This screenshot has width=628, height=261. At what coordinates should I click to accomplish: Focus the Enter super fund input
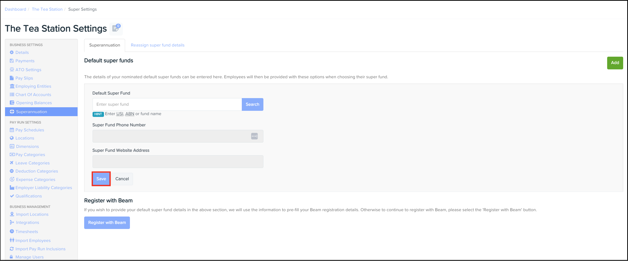tap(167, 104)
